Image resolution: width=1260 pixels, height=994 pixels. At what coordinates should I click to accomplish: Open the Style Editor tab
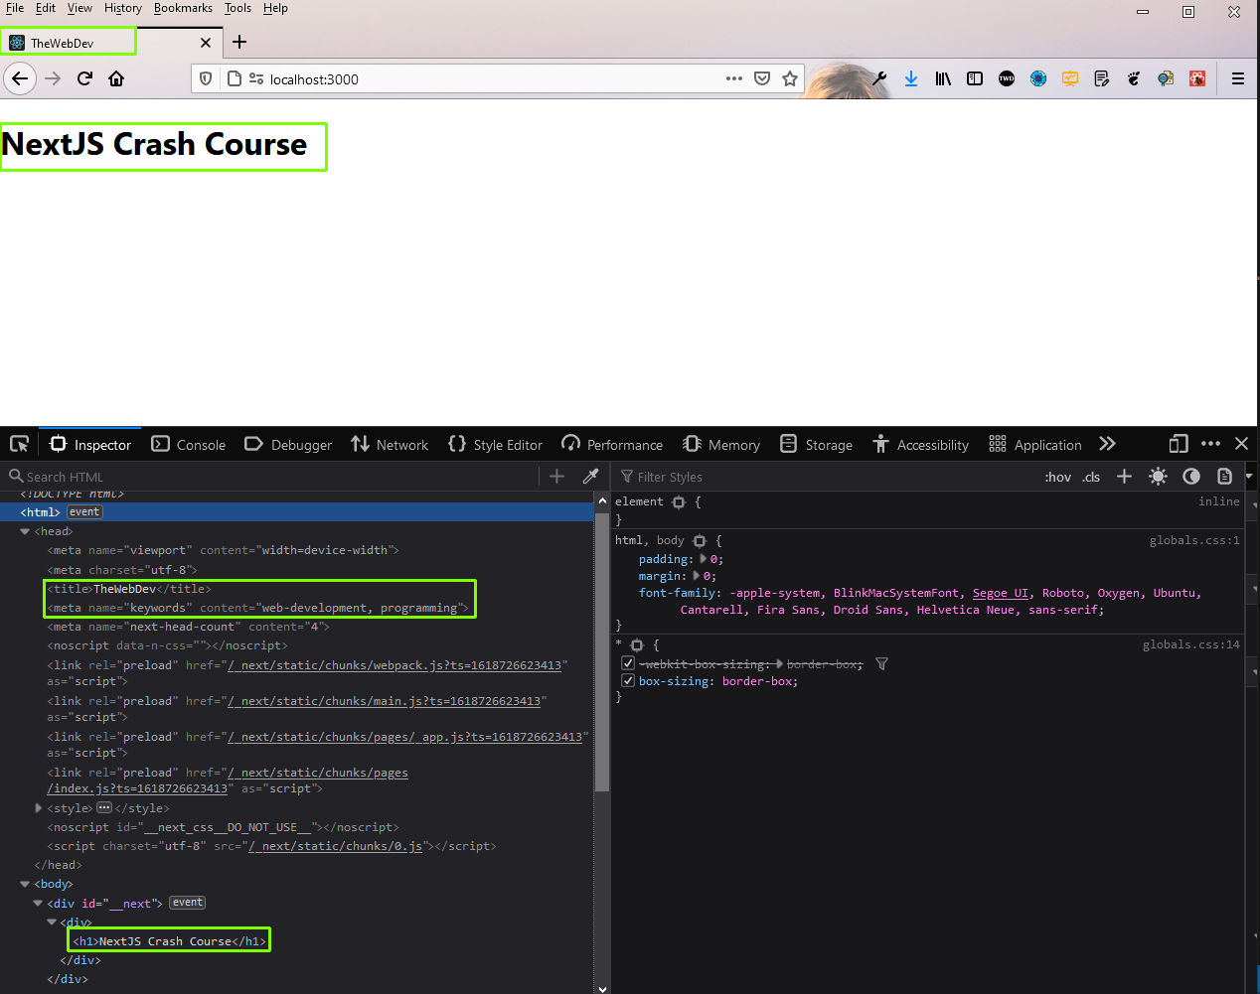click(495, 445)
